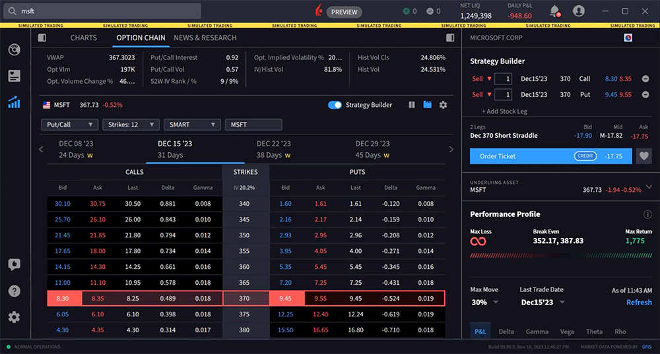The height and width of the screenshot is (354, 660).
Task: Open the settings gear in sidebar
Action: pos(15,317)
